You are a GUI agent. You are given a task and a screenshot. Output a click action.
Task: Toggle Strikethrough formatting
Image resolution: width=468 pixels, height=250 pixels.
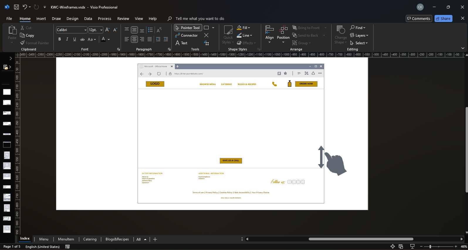coord(82,39)
